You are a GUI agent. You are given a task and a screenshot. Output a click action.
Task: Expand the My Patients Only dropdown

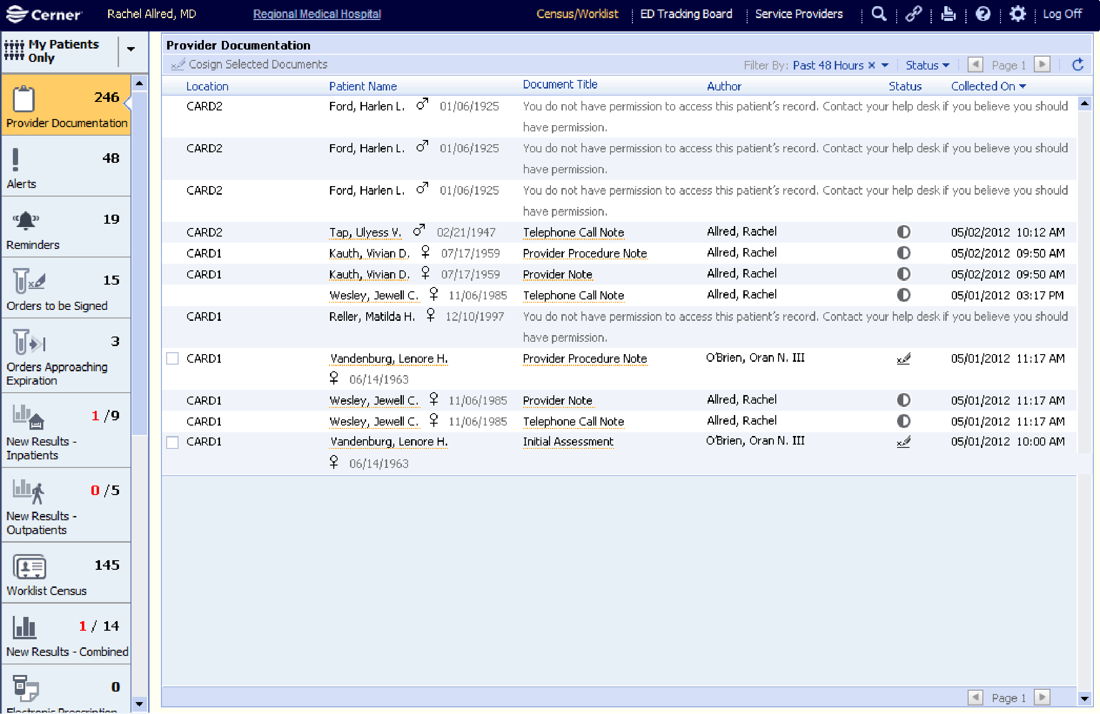coord(131,49)
